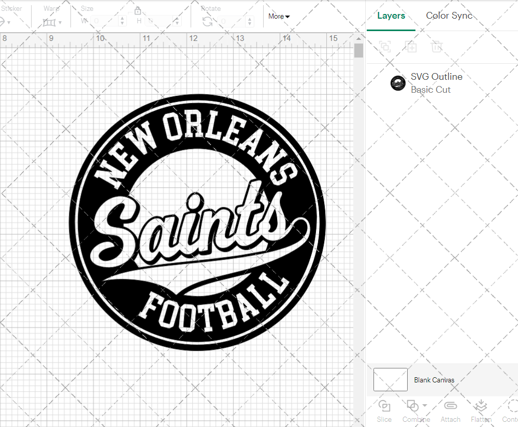
Task: Switch to the Layers tab
Action: (391, 16)
